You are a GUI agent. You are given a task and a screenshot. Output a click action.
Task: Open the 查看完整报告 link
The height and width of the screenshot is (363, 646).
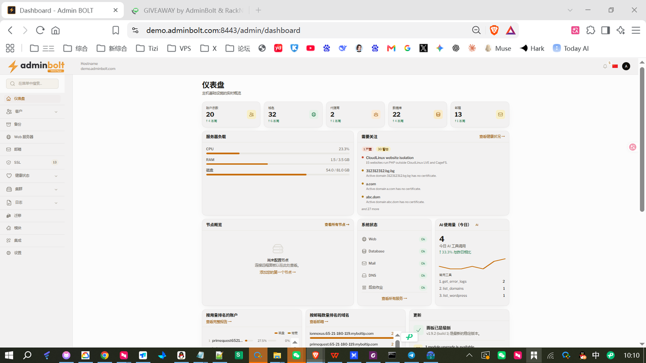coord(219,322)
